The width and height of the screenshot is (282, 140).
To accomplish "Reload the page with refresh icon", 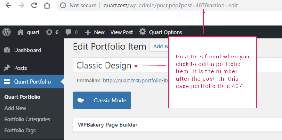I will 34,6.
